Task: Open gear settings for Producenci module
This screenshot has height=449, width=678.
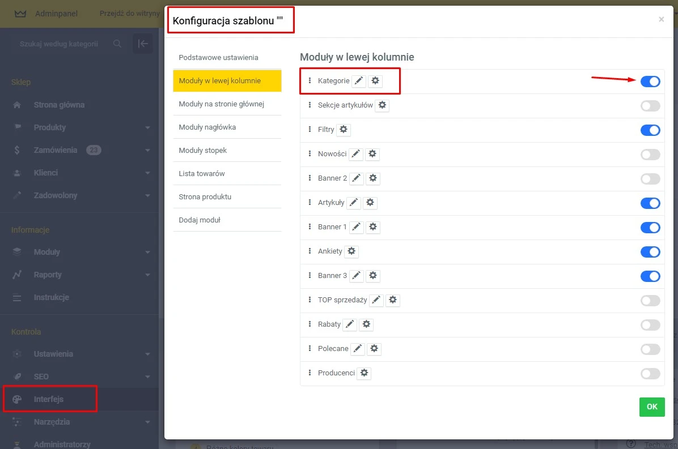Action: tap(364, 373)
